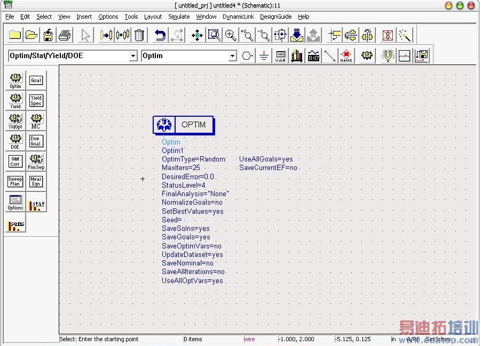Screen dimensions: 481x346
Task: Insert wire/pin label NAME icon
Action: (346, 56)
